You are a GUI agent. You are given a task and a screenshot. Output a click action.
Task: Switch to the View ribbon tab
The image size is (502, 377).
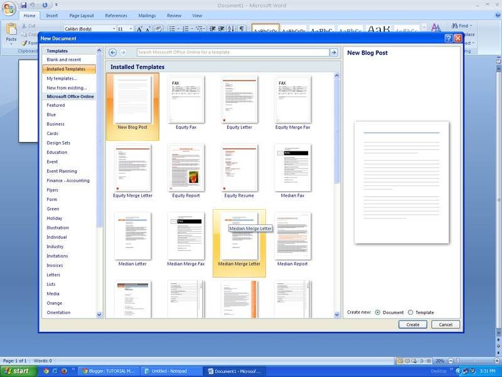tap(197, 15)
